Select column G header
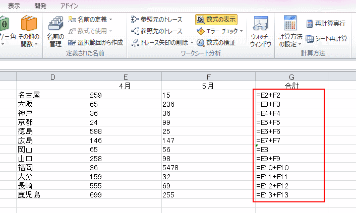 coord(292,77)
